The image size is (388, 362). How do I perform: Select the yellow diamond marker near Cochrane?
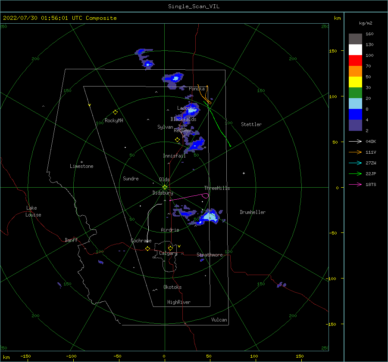pos(148,248)
